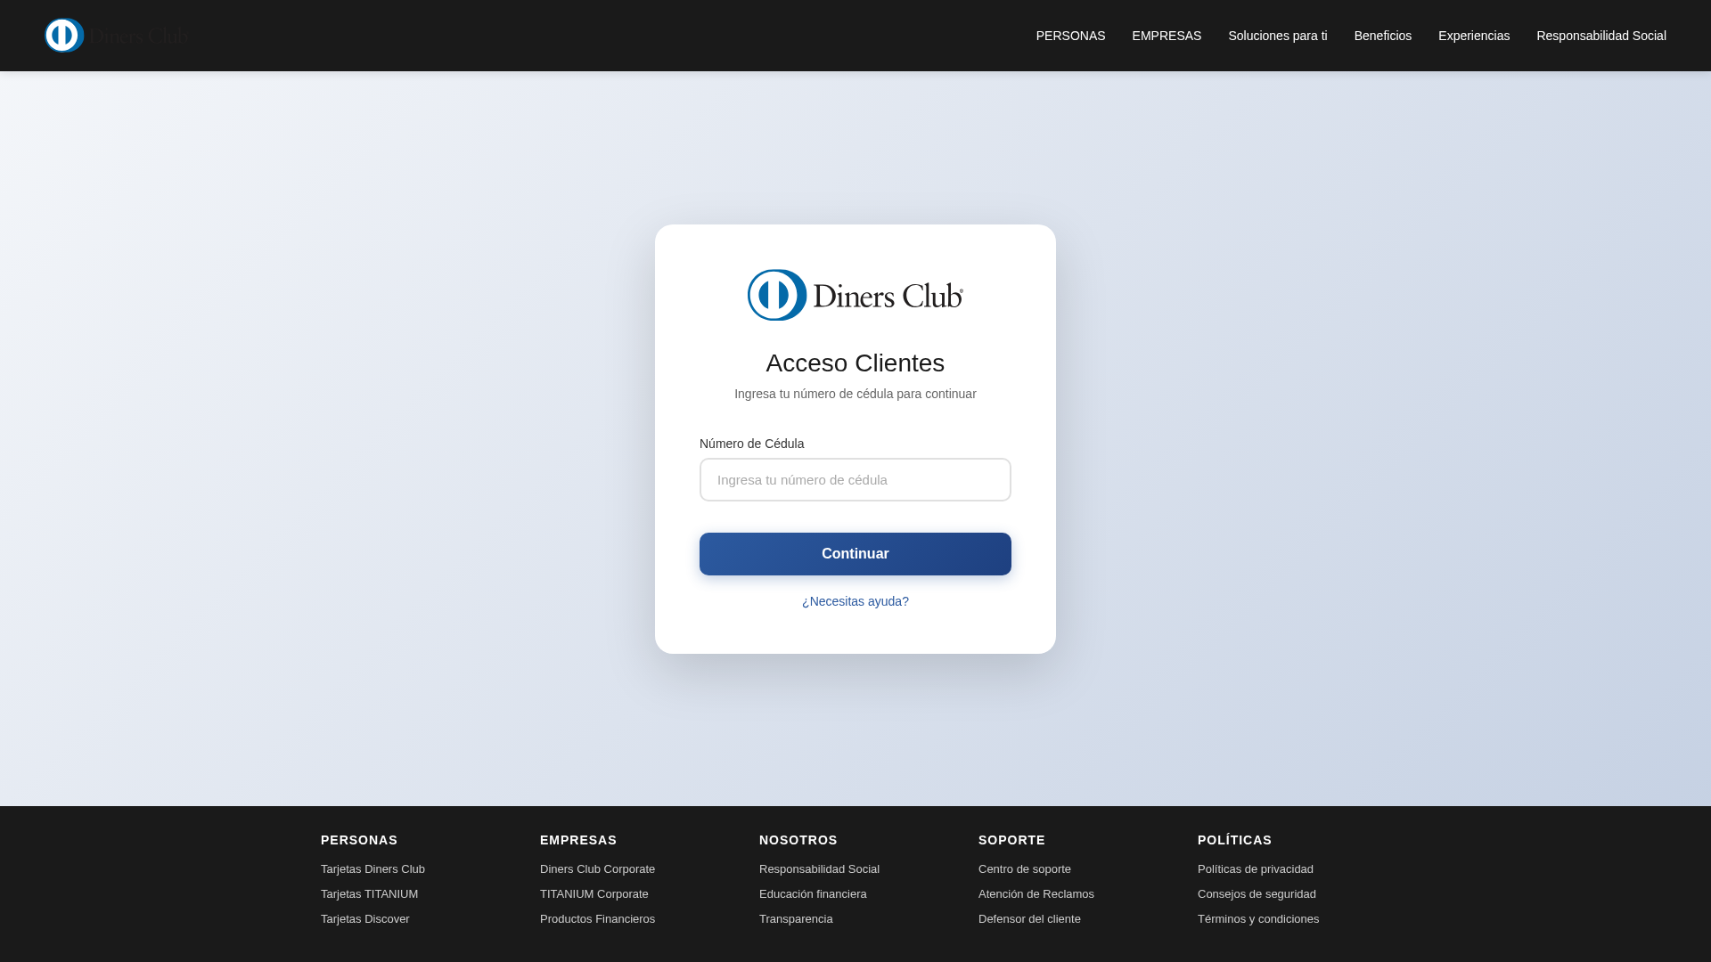
Task: Open the PERSONAS menu in header
Action: coord(1070,36)
